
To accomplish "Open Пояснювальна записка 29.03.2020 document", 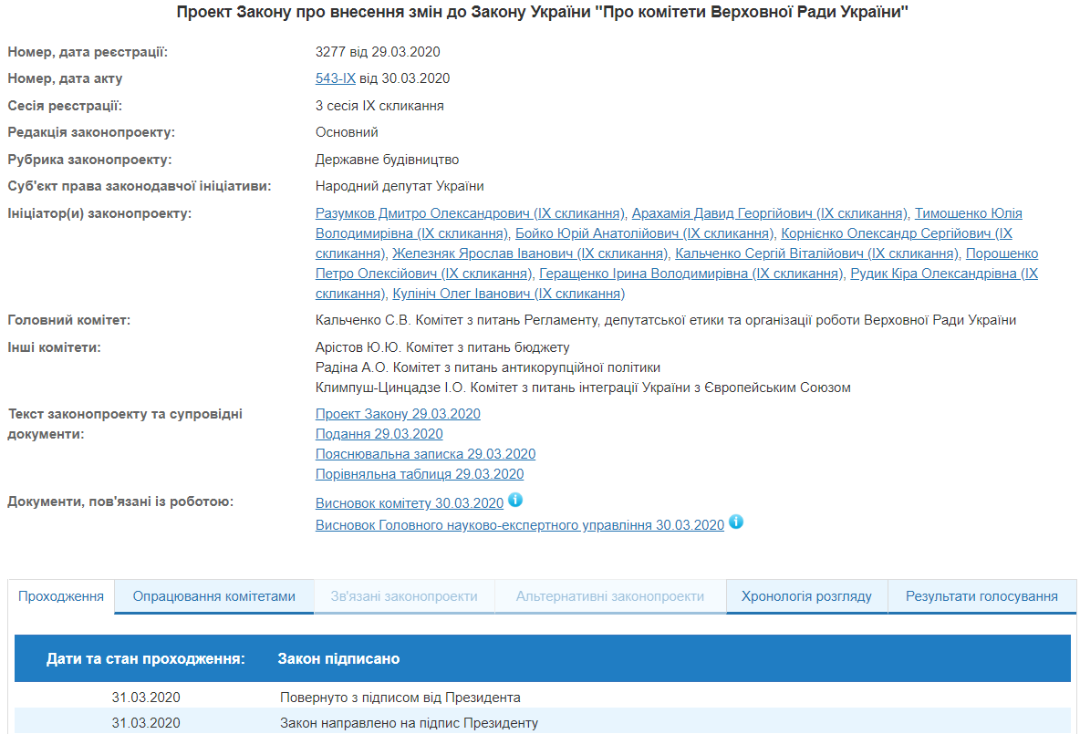I will (x=425, y=454).
